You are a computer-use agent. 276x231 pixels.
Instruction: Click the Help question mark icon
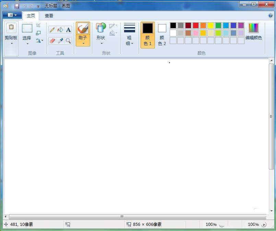271,16
